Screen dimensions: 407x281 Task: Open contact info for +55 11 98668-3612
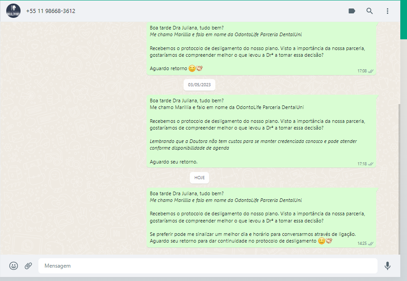pos(50,11)
